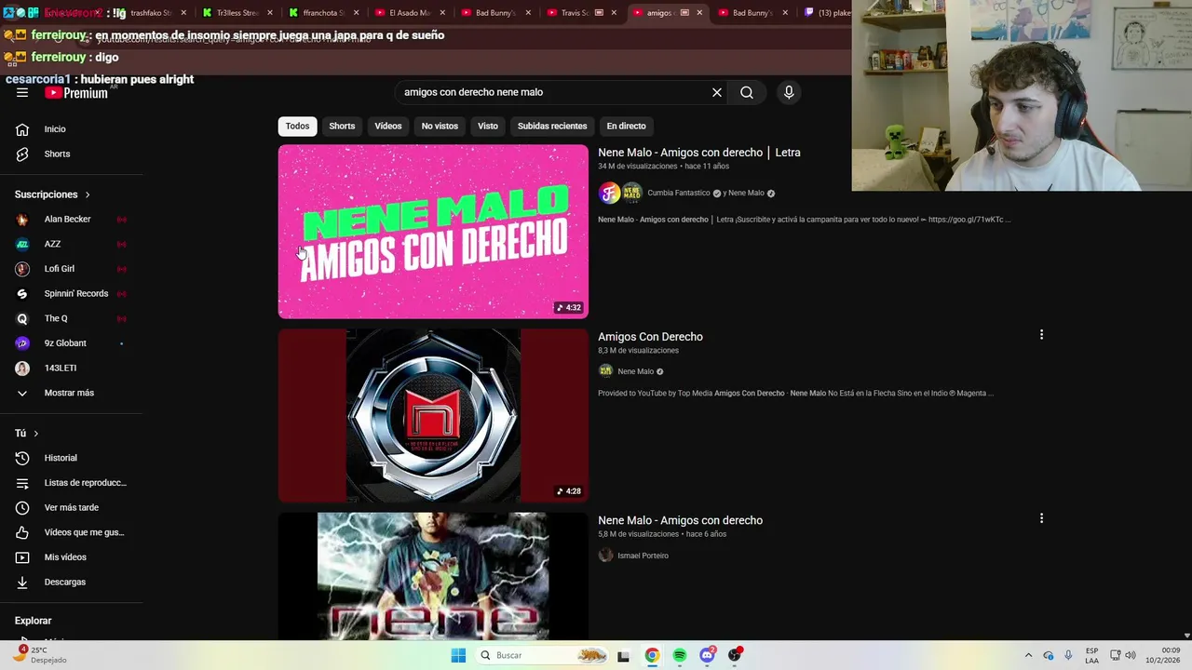The image size is (1192, 670).
Task: Open the YouTube hamburger guide menu
Action: (22, 93)
